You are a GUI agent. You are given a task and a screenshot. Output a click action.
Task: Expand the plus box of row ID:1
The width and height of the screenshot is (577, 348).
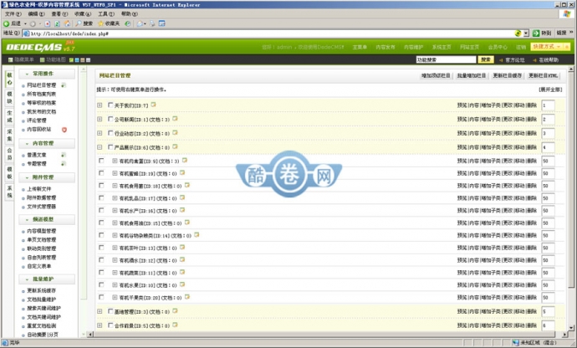pyautogui.click(x=100, y=120)
